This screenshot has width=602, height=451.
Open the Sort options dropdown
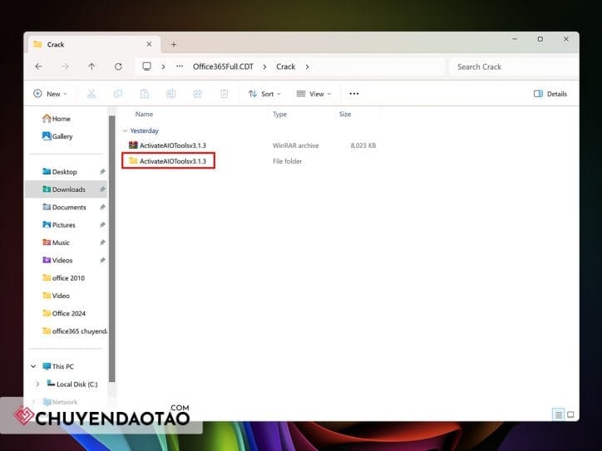[x=264, y=94]
